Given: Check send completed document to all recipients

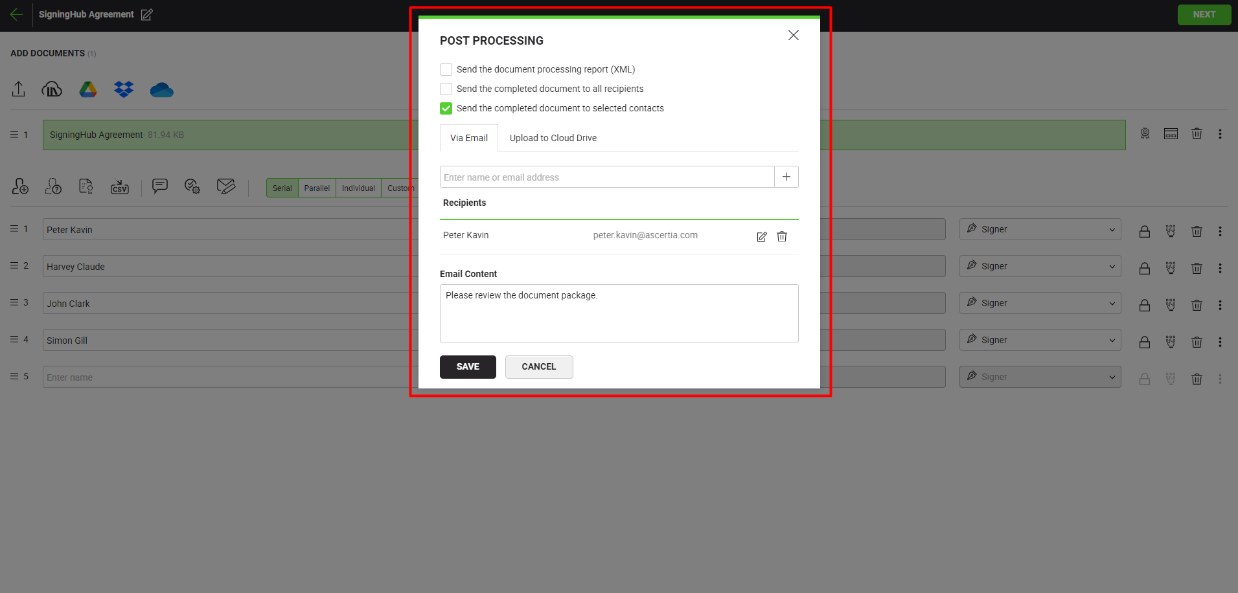Looking at the screenshot, I should pyautogui.click(x=446, y=89).
